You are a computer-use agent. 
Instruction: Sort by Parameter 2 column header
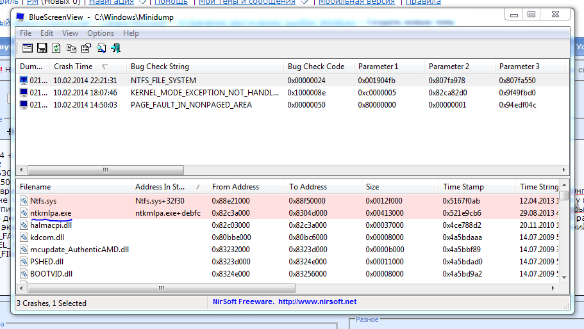[x=460, y=67]
